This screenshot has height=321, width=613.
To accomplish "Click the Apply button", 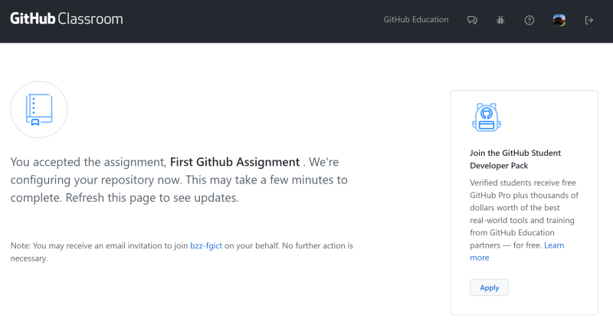I will click(x=489, y=287).
